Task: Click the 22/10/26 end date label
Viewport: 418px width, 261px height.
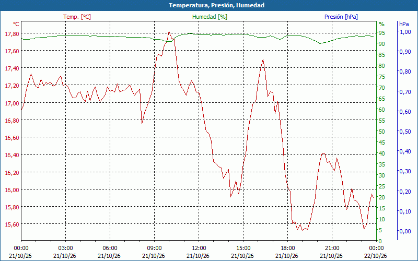Action: (x=375, y=256)
